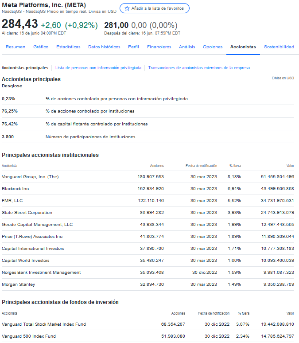Click State Street value 24.743.913.079

tap(277, 213)
